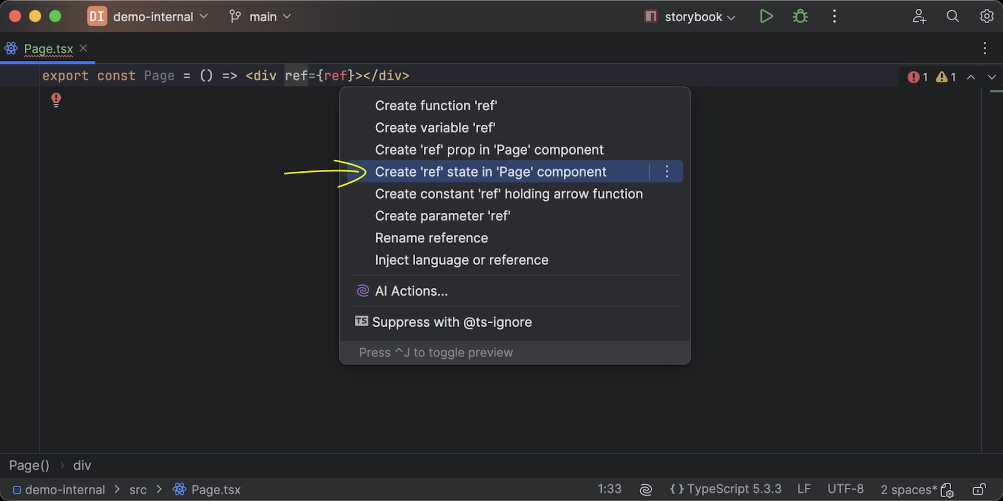Open the Code With Me user icon
Viewport: 1003px width, 501px height.
click(919, 16)
